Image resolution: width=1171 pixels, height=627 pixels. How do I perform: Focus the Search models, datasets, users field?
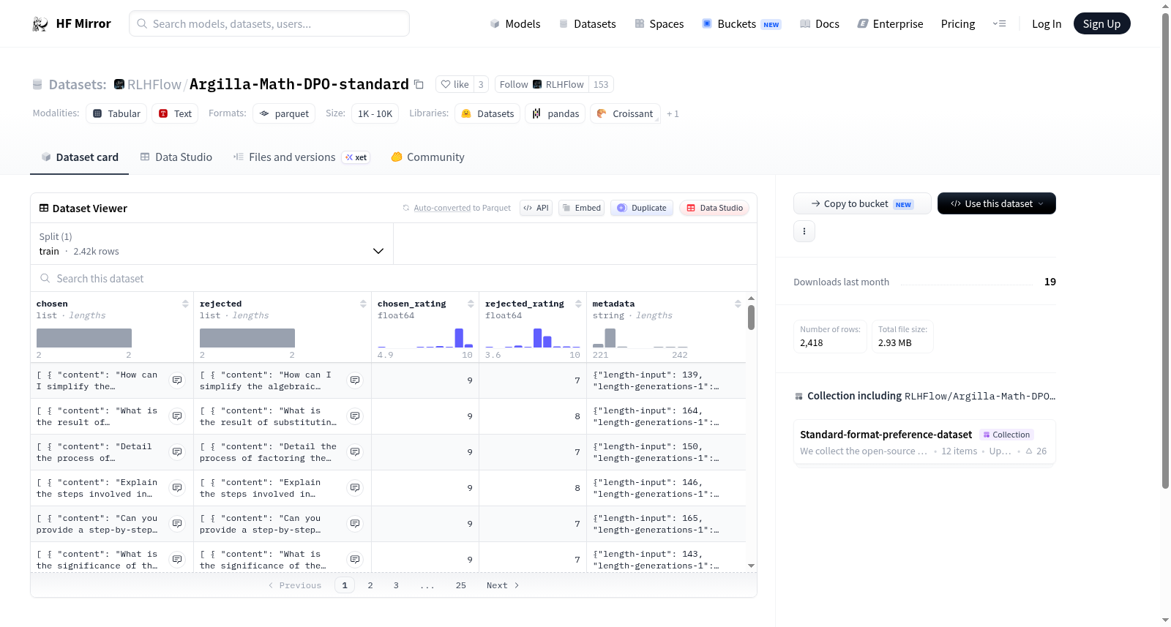(269, 23)
